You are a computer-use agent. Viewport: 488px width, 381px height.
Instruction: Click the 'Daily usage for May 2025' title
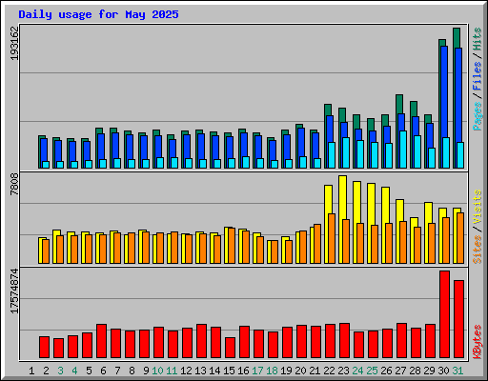coord(98,14)
